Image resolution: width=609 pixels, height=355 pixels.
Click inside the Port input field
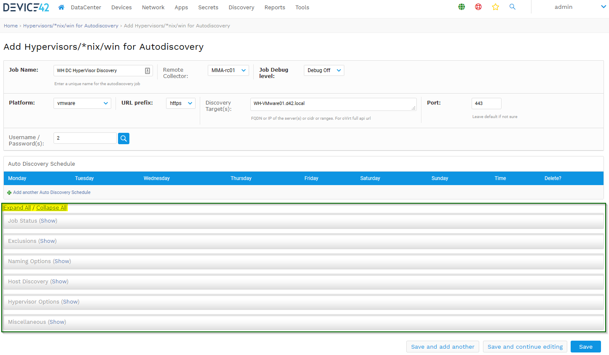point(486,103)
